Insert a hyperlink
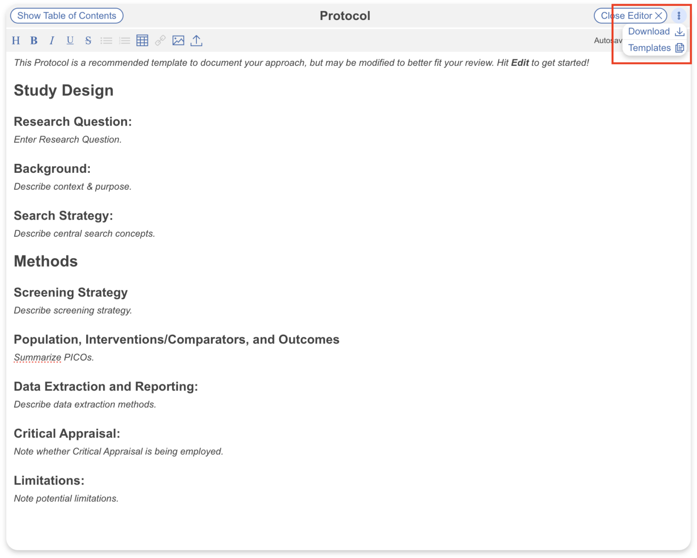Screen dimensions: 697x558 (160, 40)
